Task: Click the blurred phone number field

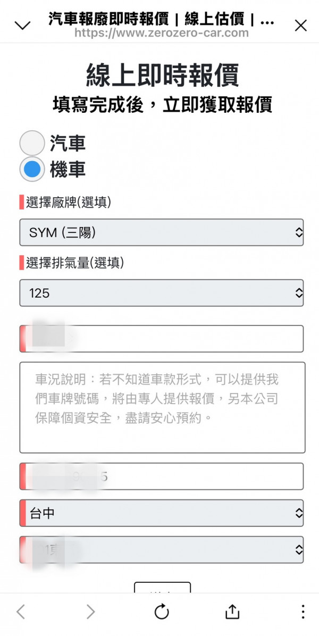Action: coord(162,476)
